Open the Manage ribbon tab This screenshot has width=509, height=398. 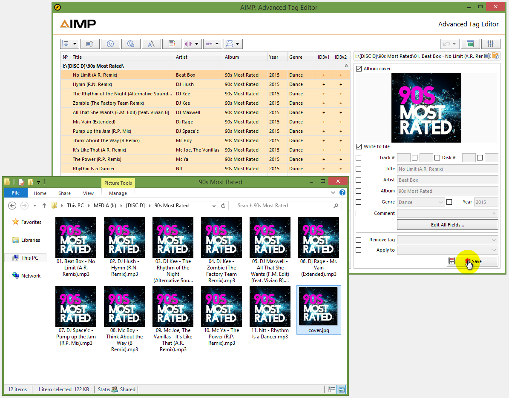click(x=118, y=193)
